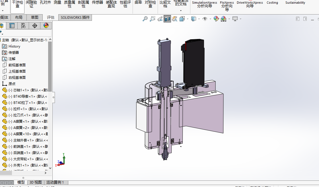Click the 拉刀爪<1> component icon
This screenshot has height=187, width=319.
(5, 115)
